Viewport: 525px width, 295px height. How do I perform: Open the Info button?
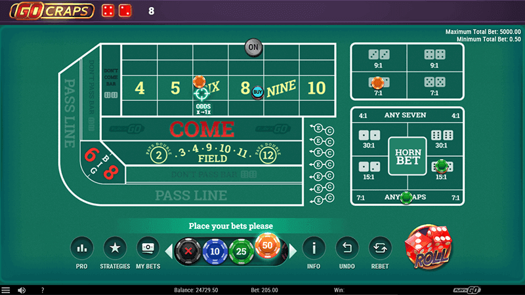pos(314,248)
